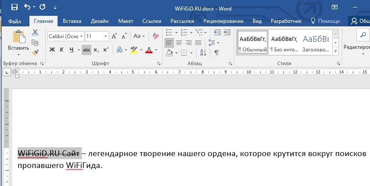Increase the paragraph indent
The image size is (370, 186).
pos(227,33)
